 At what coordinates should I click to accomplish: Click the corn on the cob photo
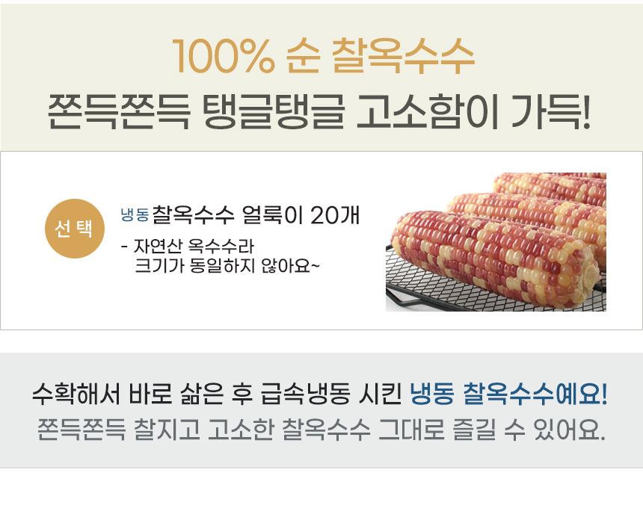[496, 241]
